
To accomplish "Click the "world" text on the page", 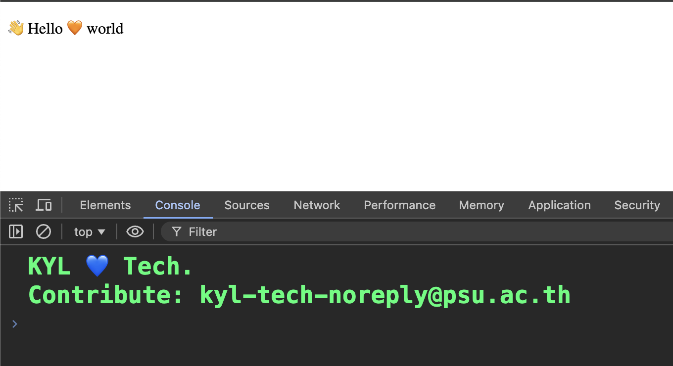I will (x=105, y=29).
